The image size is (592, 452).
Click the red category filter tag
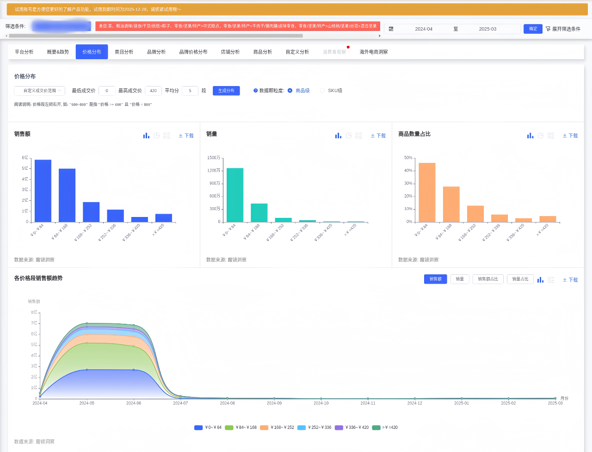pyautogui.click(x=238, y=26)
